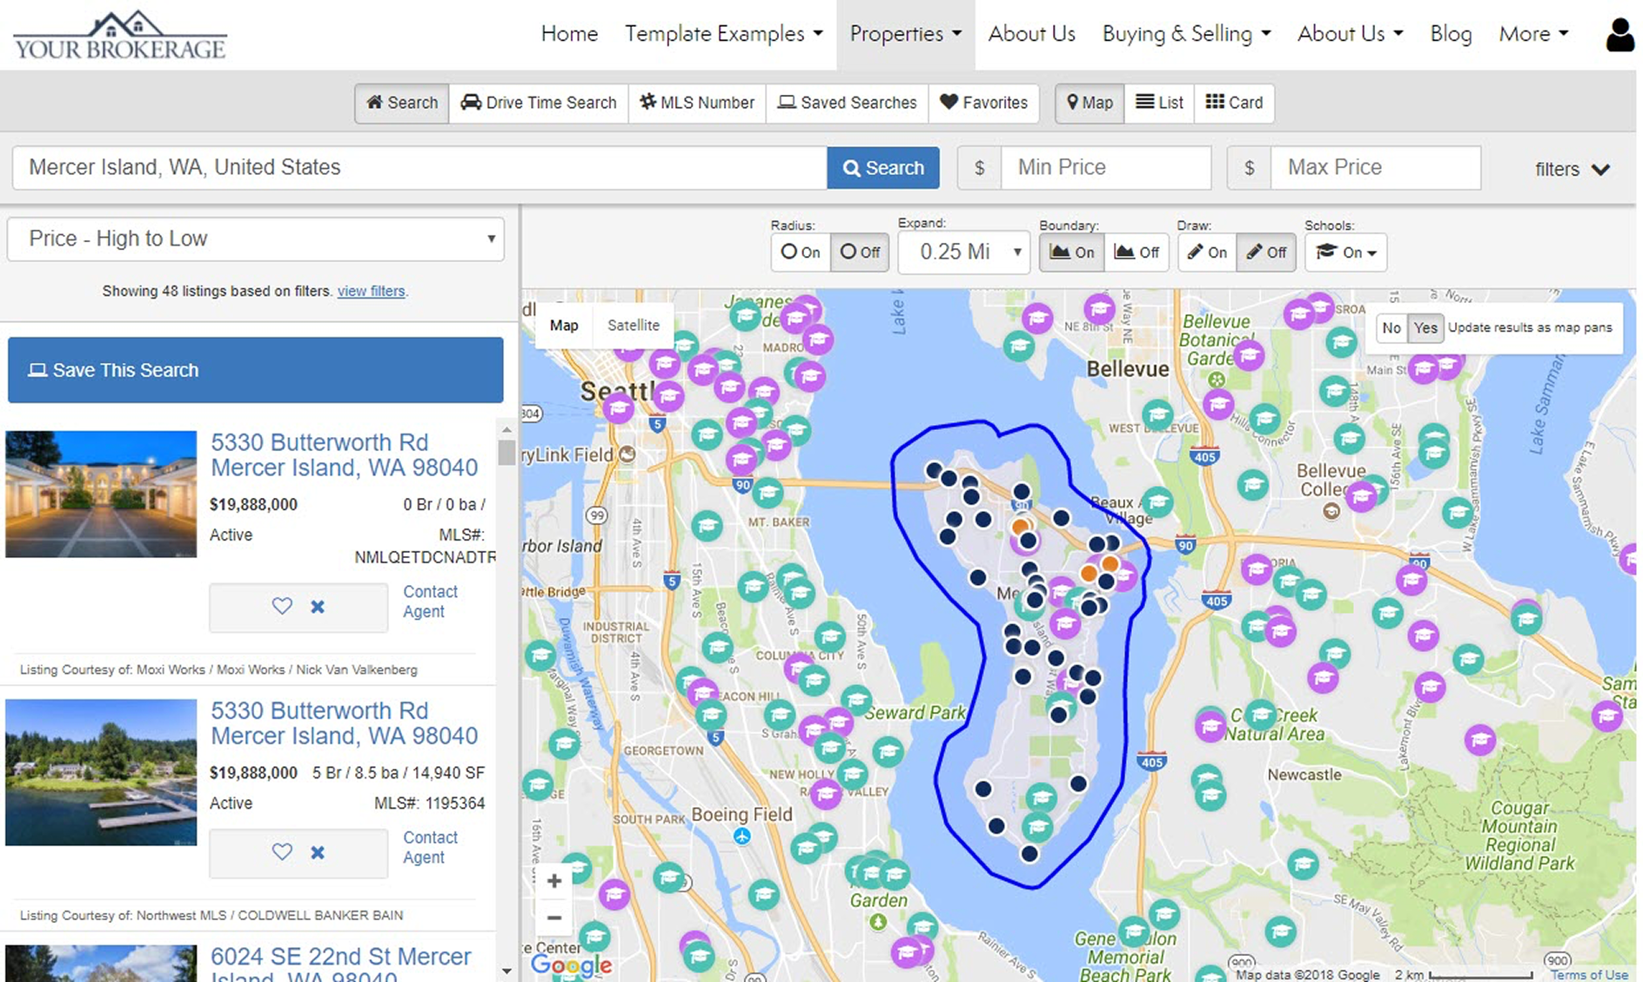Open the Properties menu

pyautogui.click(x=905, y=34)
